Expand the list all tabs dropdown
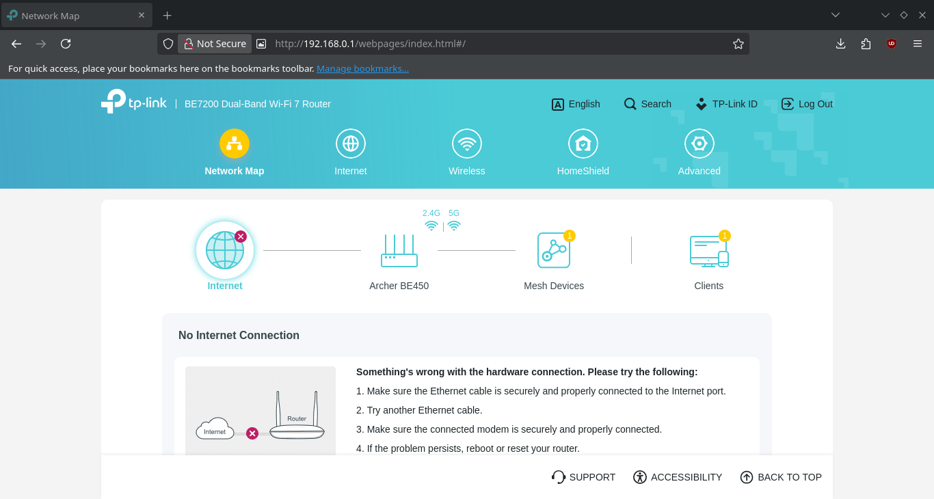The image size is (934, 499). 836,15
